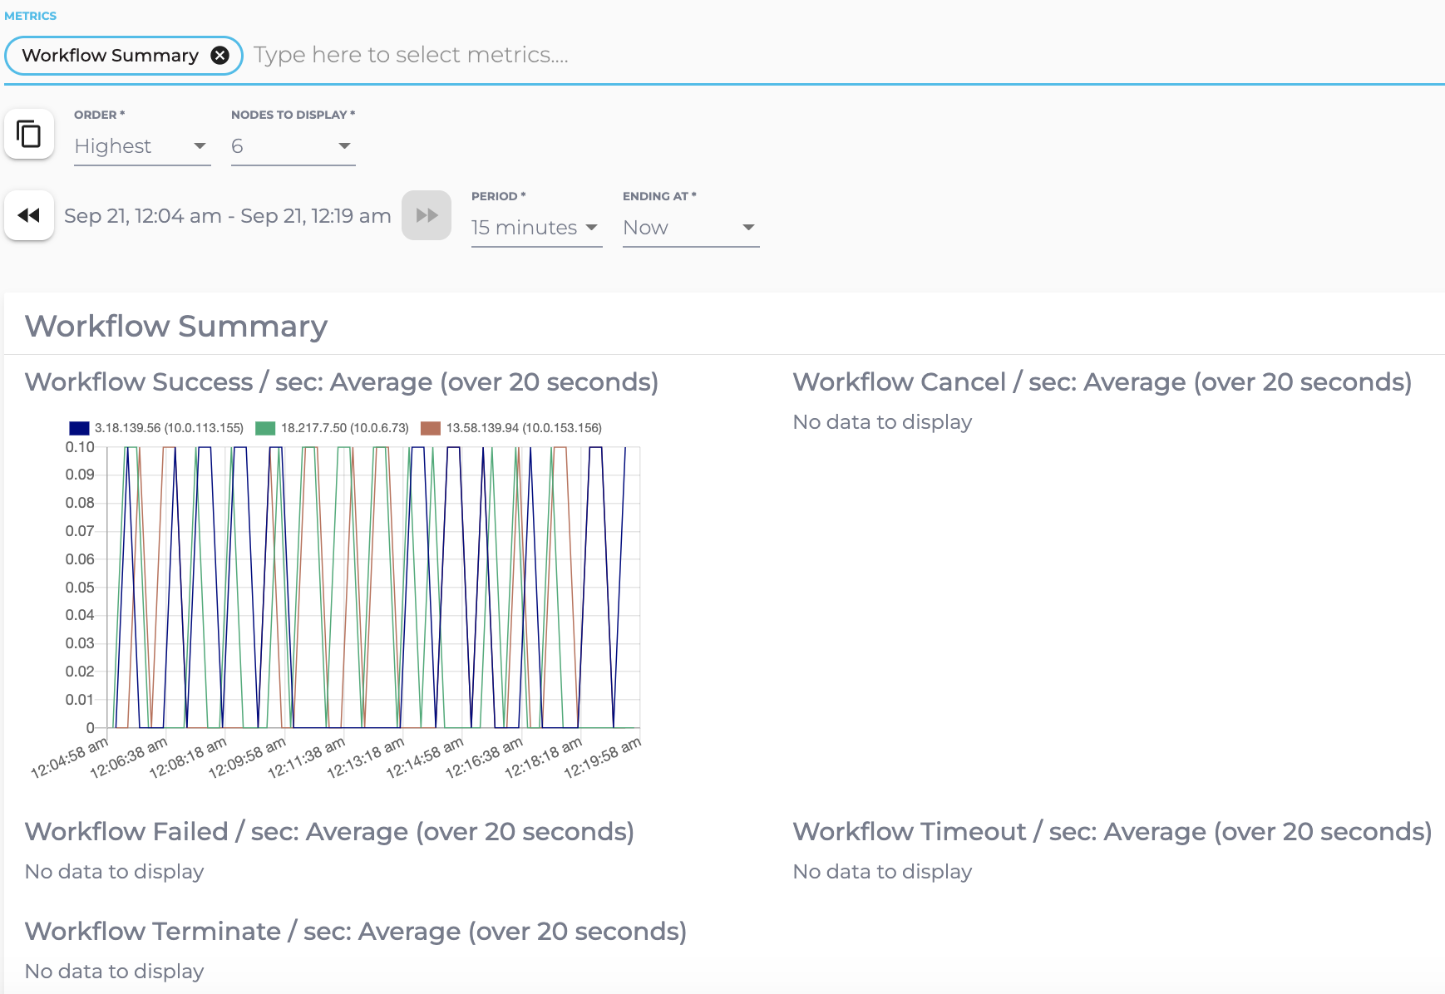Screen dimensions: 1445x994
Task: Open the Order dropdown showing Highest
Action: [x=141, y=146]
